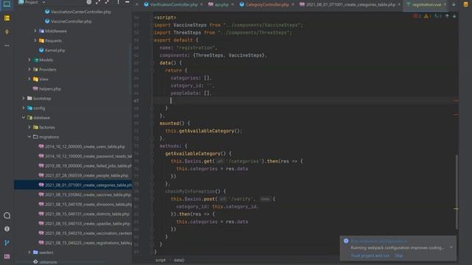Viewport: 472px width, 265px height.
Task: Select create_registrations_table migration file
Action: [x=86, y=242]
